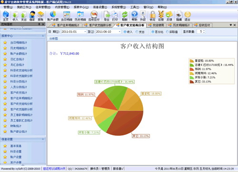Select the 支出 expense radio button
The width and height of the screenshot is (238, 172).
[x=137, y=32]
